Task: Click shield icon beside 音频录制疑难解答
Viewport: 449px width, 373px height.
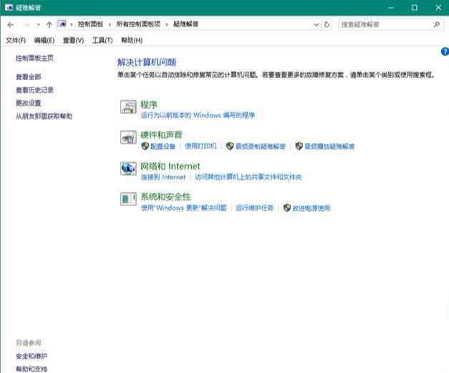Action: 230,146
